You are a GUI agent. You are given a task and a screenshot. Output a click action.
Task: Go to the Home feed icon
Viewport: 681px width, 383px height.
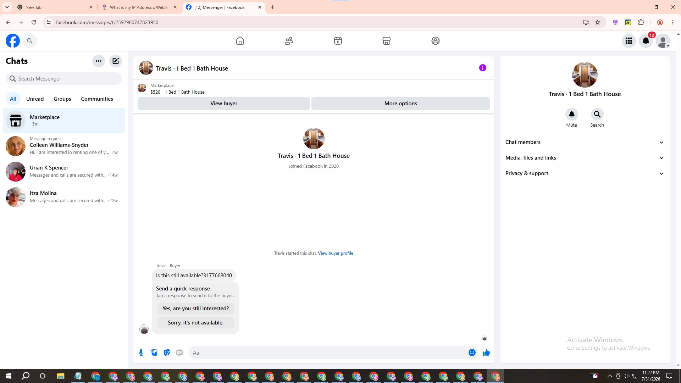coord(240,41)
